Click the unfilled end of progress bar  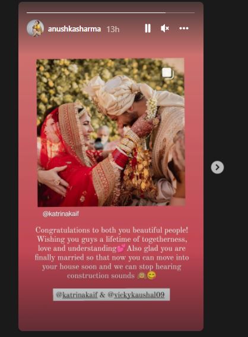180,12
